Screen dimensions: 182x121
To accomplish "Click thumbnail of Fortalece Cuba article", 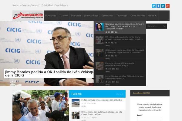I will (76, 103).
